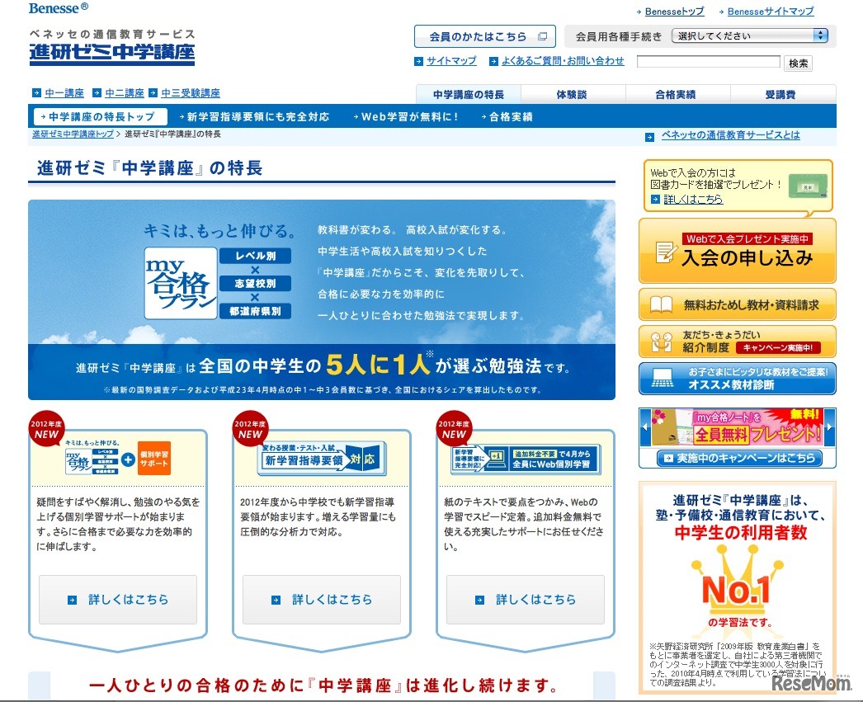Click arrow icon beside 中一講座
This screenshot has height=702, width=863.
click(x=36, y=93)
